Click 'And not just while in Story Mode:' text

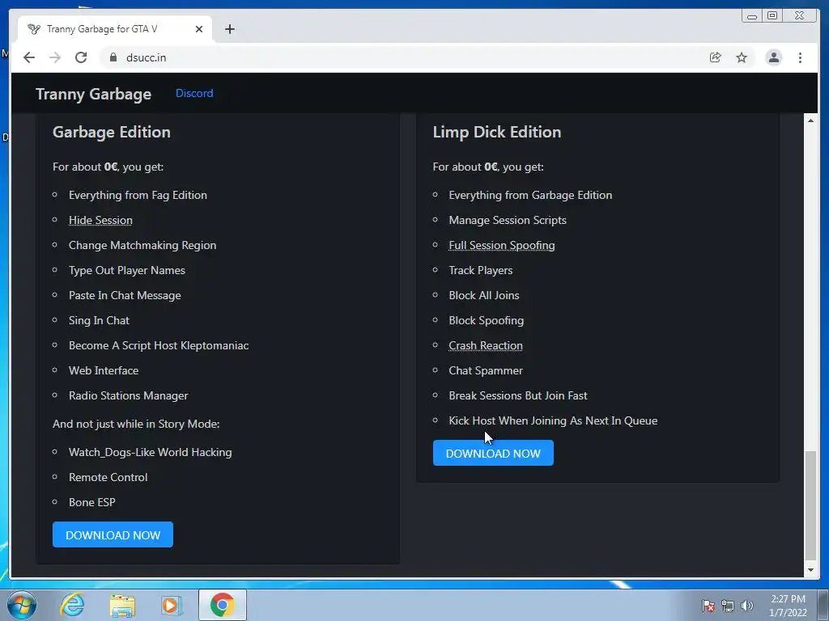(x=136, y=424)
